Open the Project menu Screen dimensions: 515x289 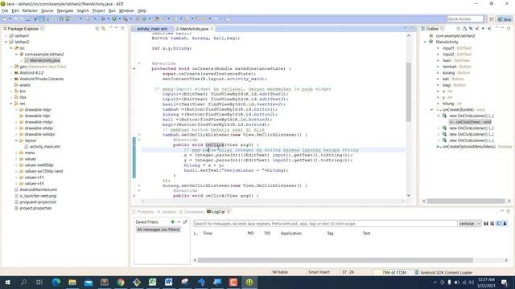(98, 10)
